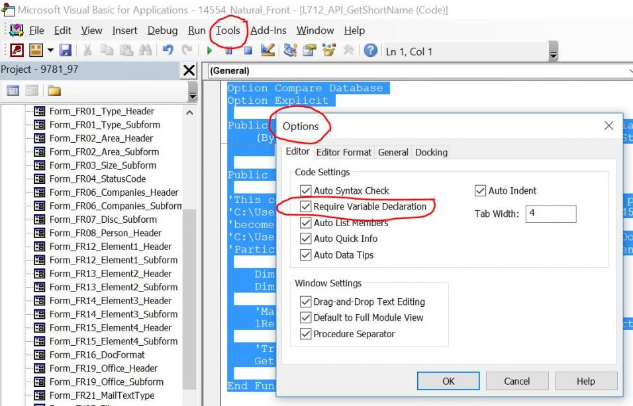Confirm the Options dialog with OK
This screenshot has width=633, height=406.
(448, 381)
